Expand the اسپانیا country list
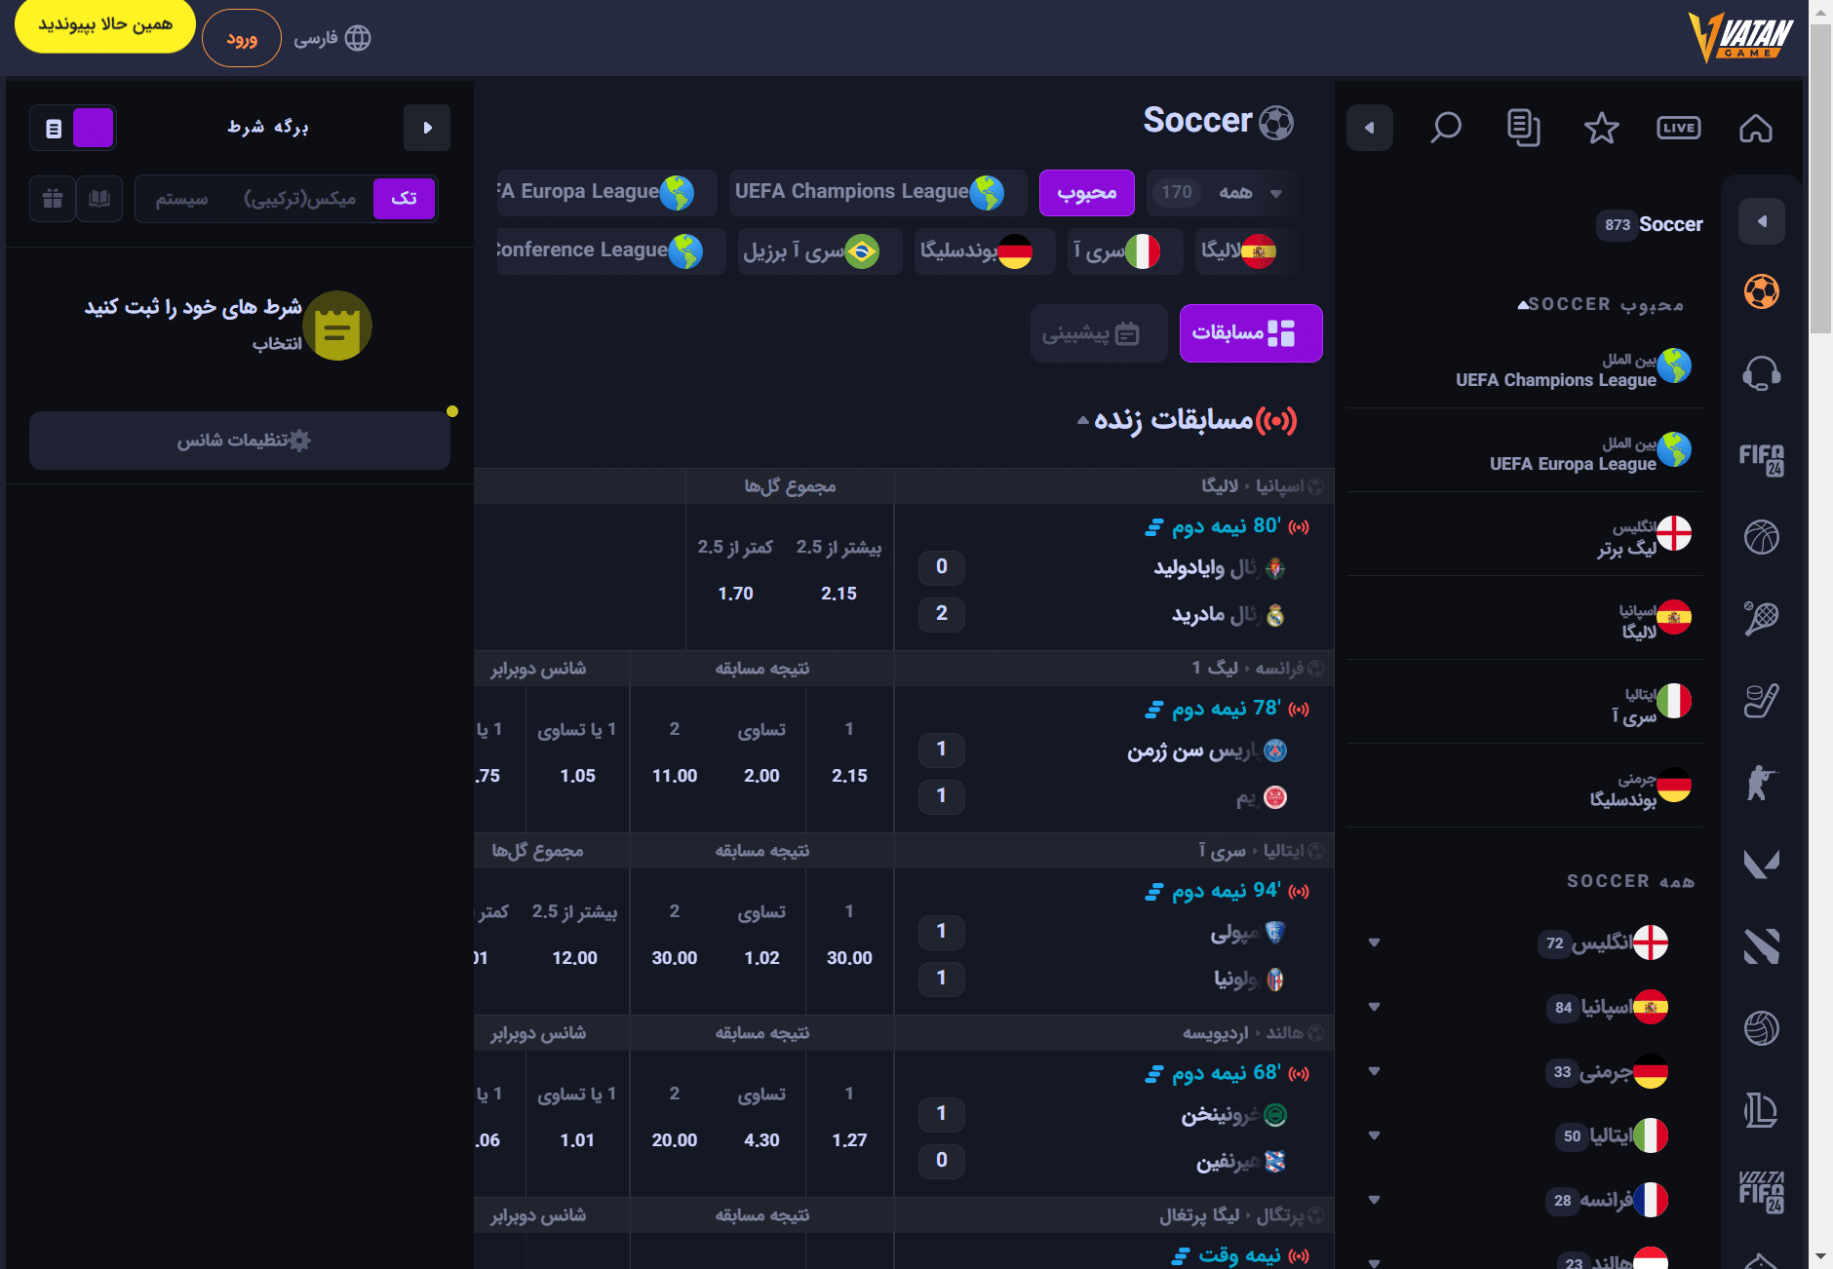1833x1269 pixels. tap(1374, 1007)
